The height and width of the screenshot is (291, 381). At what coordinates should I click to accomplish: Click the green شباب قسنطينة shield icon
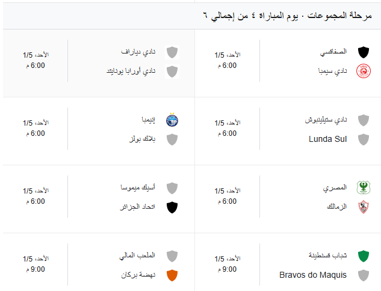click(363, 256)
